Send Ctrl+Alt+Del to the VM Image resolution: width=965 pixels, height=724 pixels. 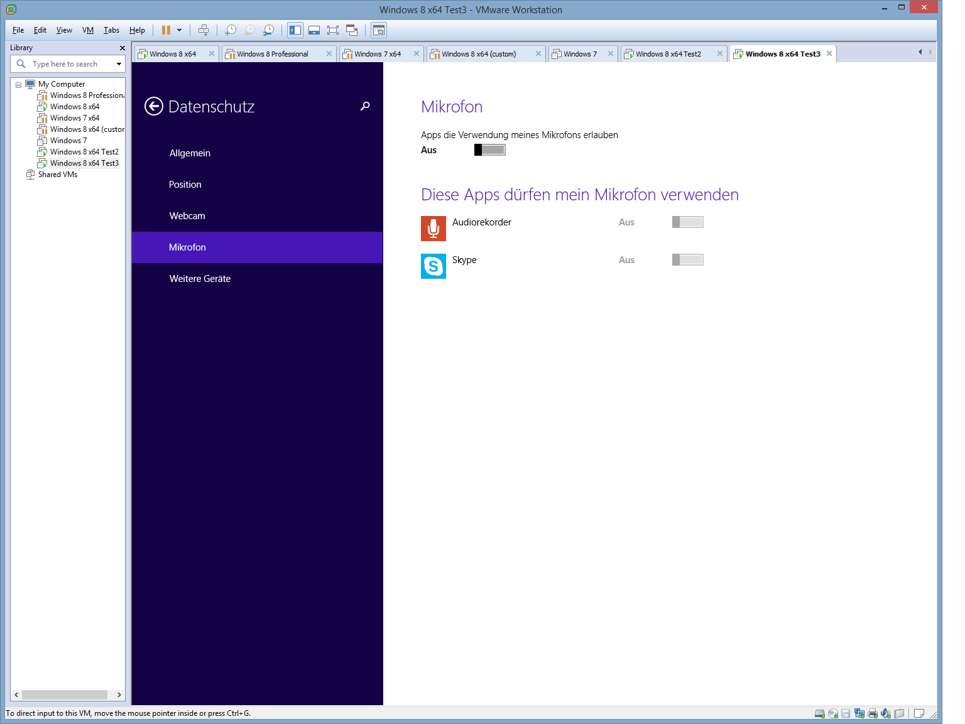tap(204, 30)
